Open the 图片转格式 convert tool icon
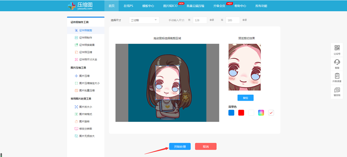This screenshot has width=347, height=157. pyautogui.click(x=76, y=114)
